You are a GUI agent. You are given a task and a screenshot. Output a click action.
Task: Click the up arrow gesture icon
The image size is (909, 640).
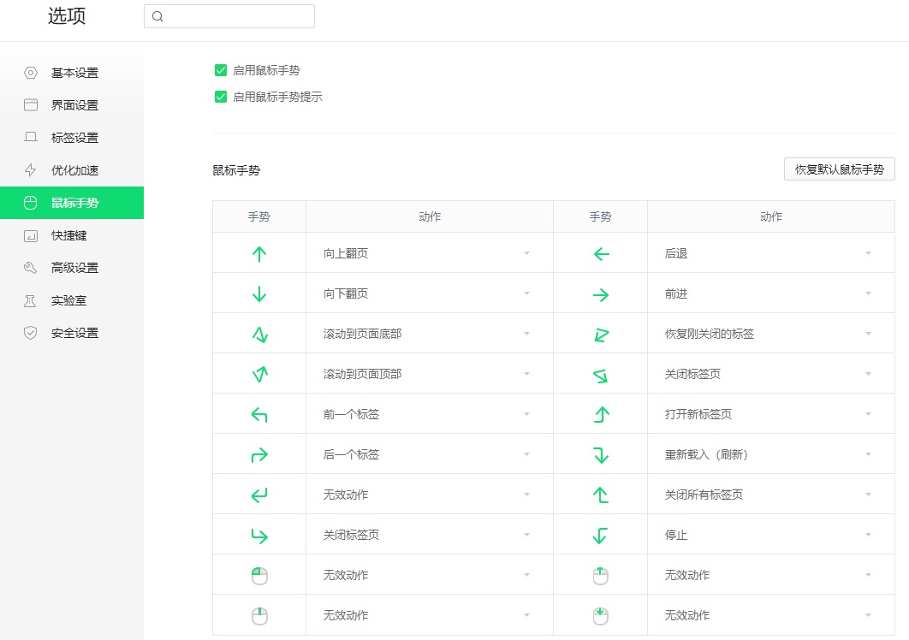click(259, 253)
